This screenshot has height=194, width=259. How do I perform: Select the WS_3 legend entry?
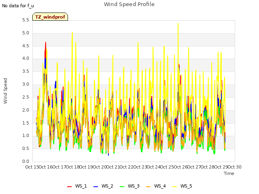click(129, 186)
